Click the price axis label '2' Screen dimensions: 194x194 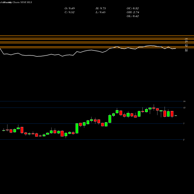[184, 140]
